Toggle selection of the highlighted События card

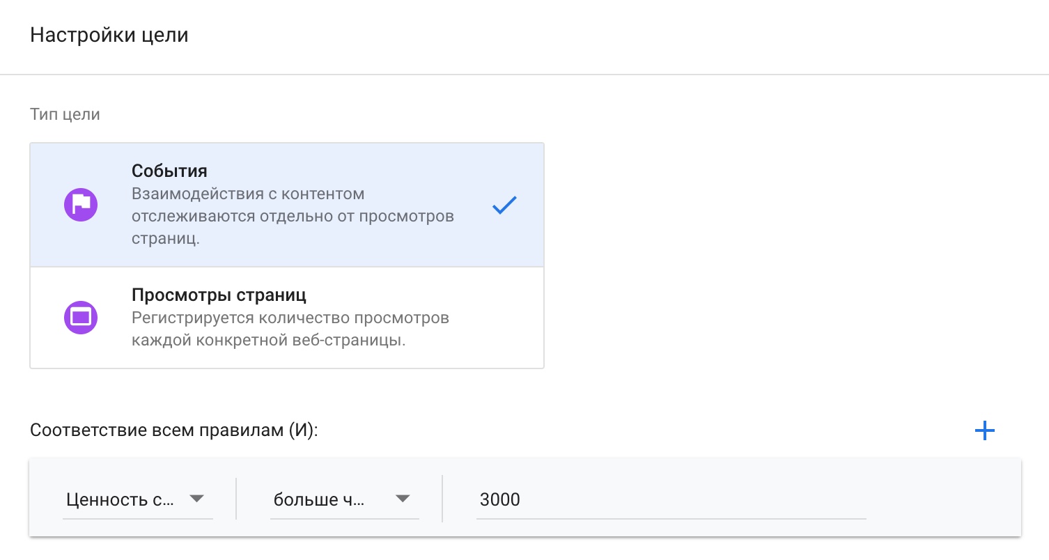click(286, 204)
